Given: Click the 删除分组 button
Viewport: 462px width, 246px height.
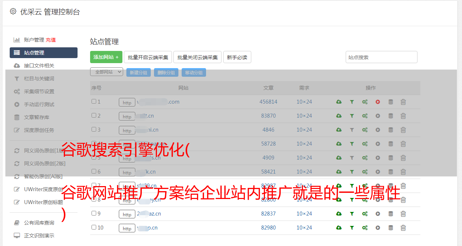Looking at the screenshot, I should 166,72.
